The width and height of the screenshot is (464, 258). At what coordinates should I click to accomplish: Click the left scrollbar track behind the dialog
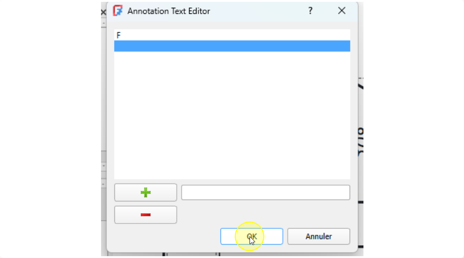point(104,88)
